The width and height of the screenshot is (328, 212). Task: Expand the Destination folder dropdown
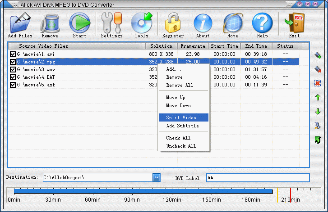click(x=156, y=177)
